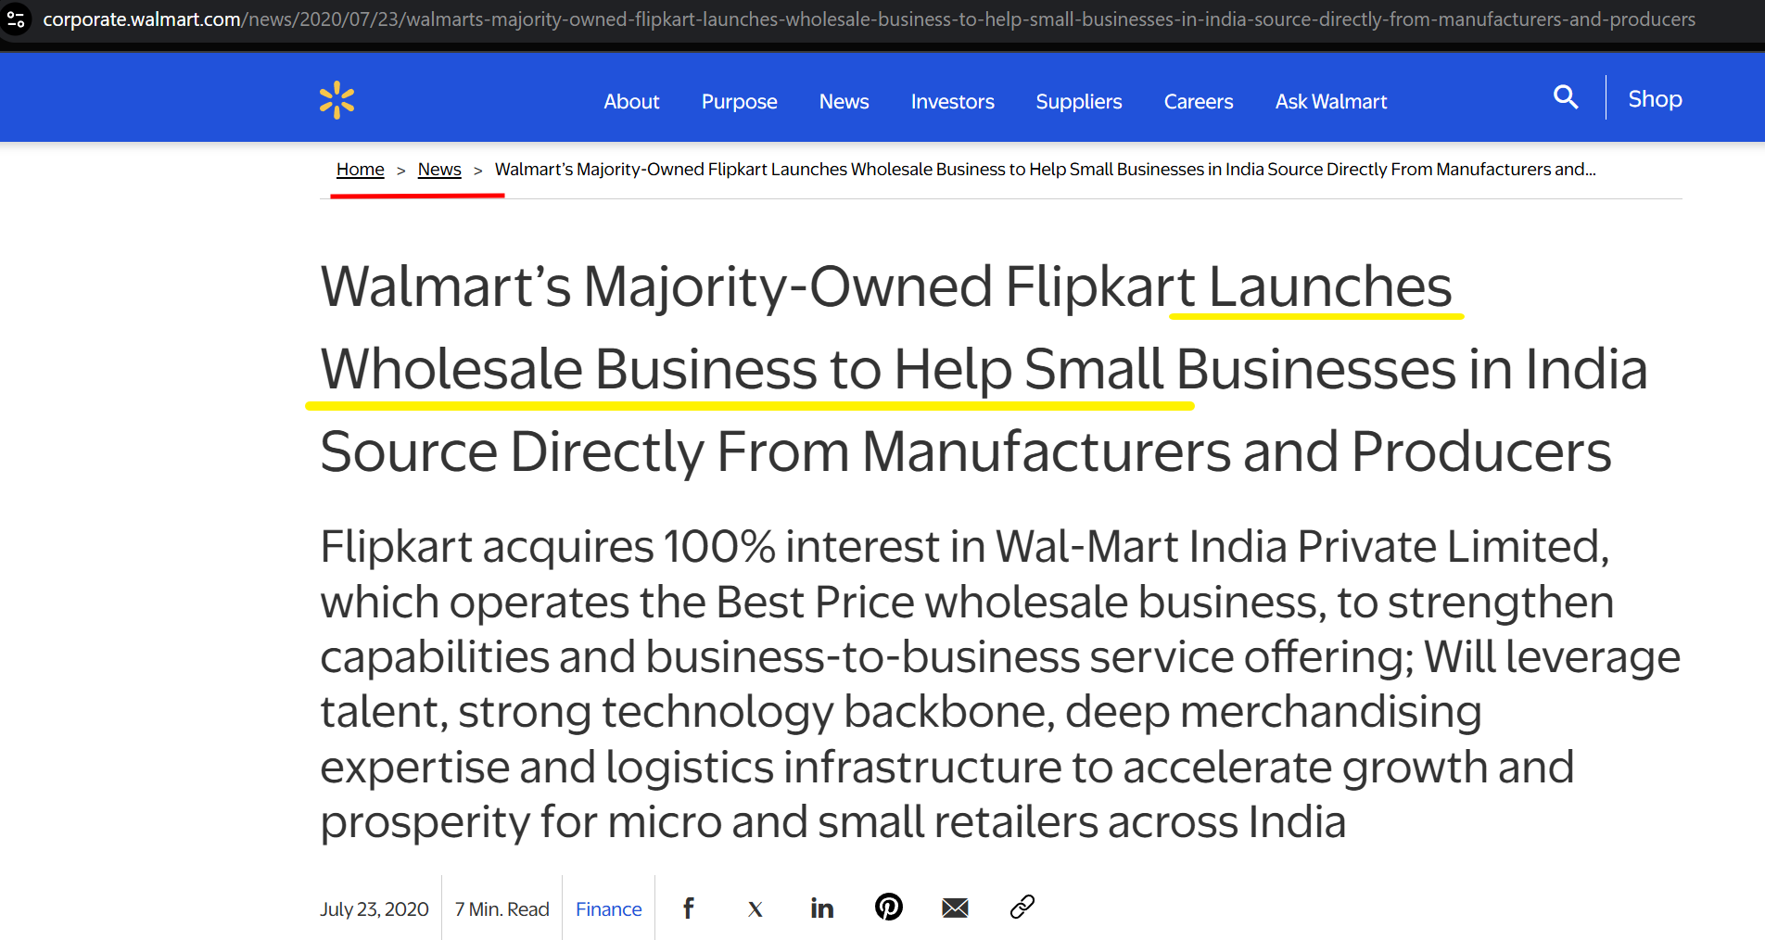The width and height of the screenshot is (1765, 940).
Task: Open the Suppliers menu
Action: pos(1078,102)
